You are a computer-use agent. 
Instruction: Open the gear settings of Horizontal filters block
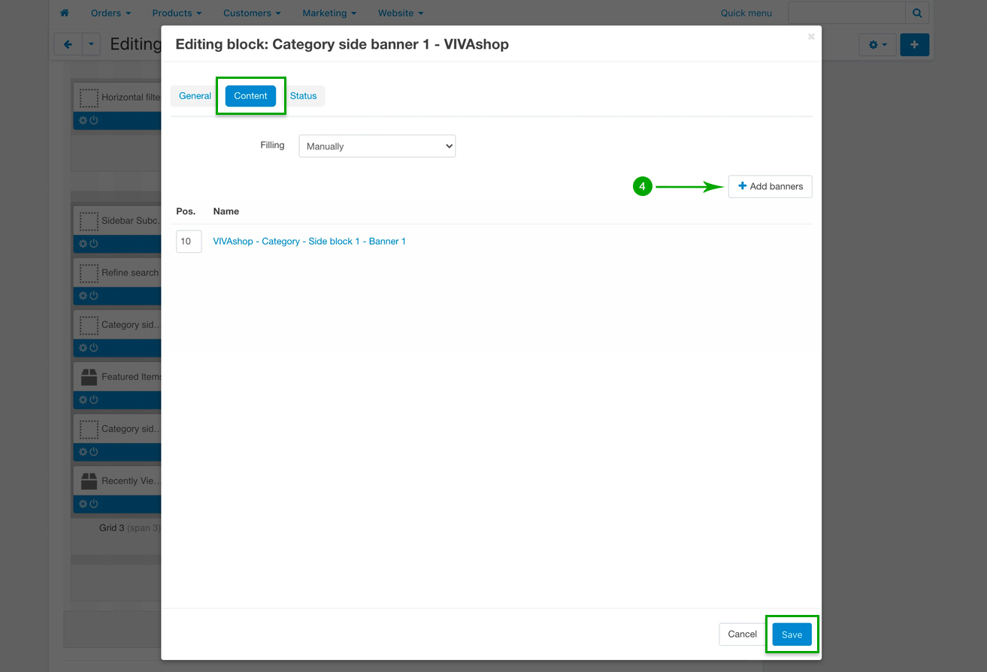pos(83,121)
